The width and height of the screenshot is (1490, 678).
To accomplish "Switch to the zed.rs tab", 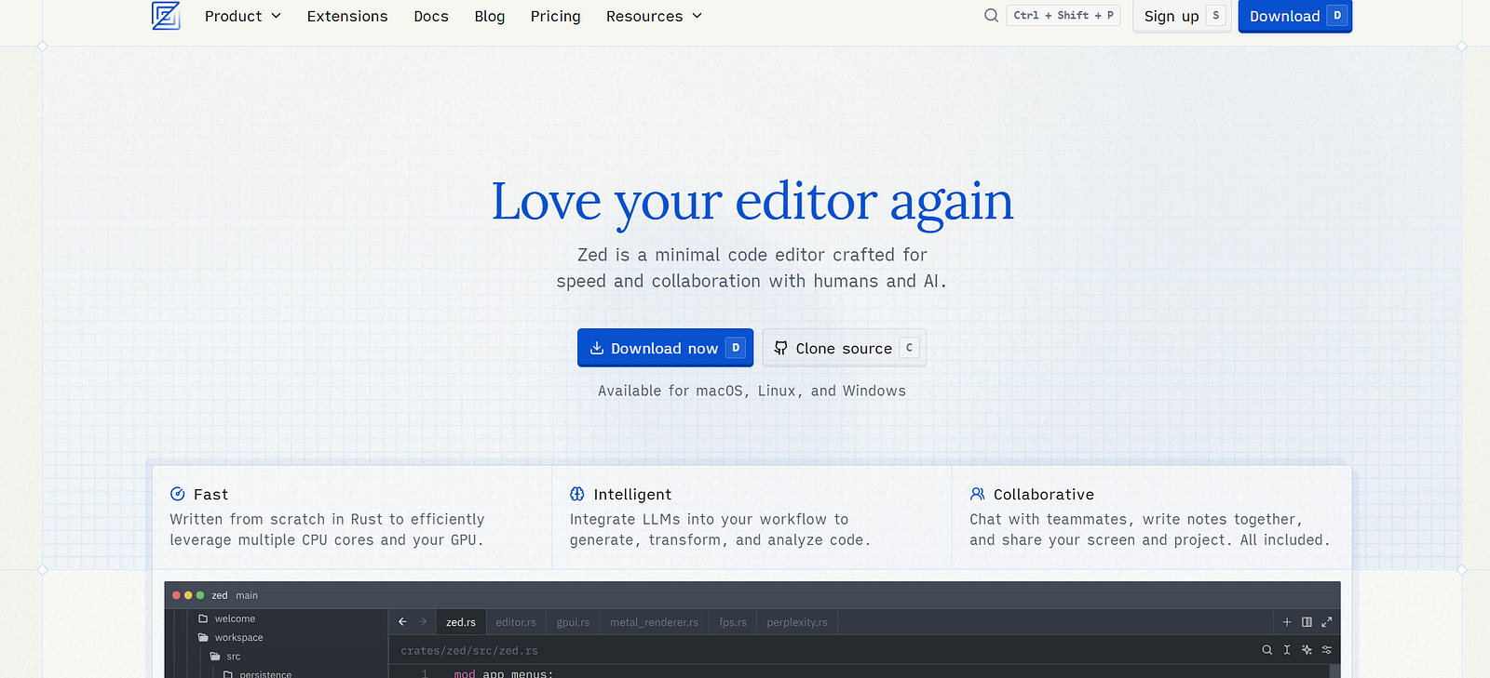I will click(x=460, y=622).
